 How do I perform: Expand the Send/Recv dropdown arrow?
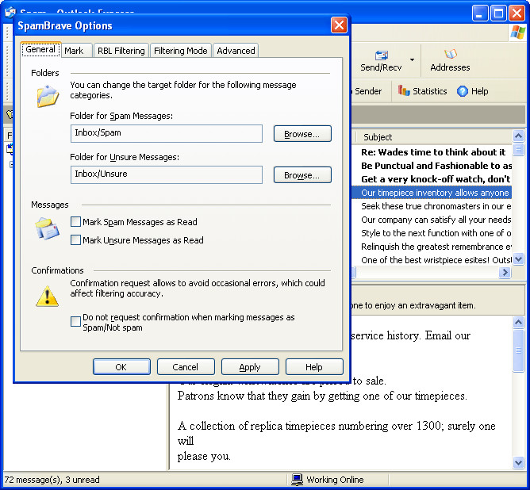coord(412,59)
